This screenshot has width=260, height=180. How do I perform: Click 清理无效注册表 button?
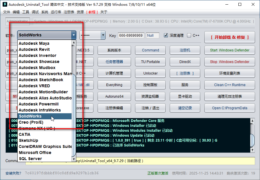click(x=230, y=96)
